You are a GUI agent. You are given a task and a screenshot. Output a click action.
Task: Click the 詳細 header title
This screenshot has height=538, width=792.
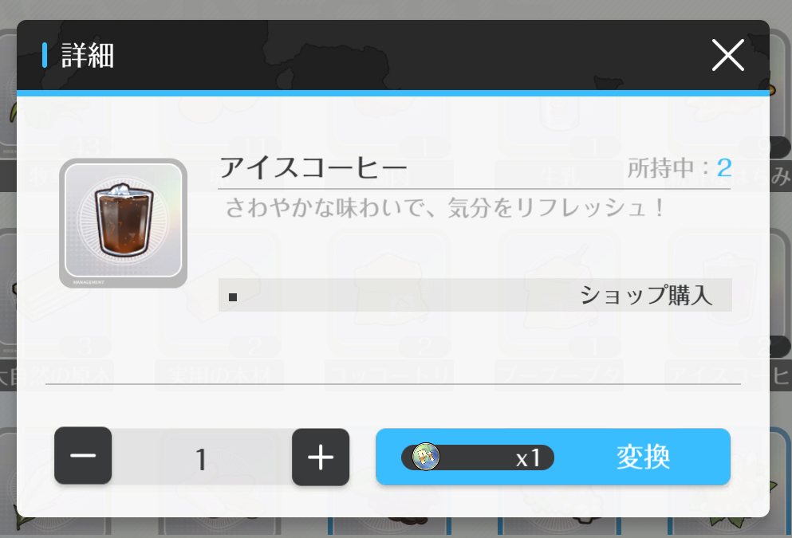pos(88,55)
